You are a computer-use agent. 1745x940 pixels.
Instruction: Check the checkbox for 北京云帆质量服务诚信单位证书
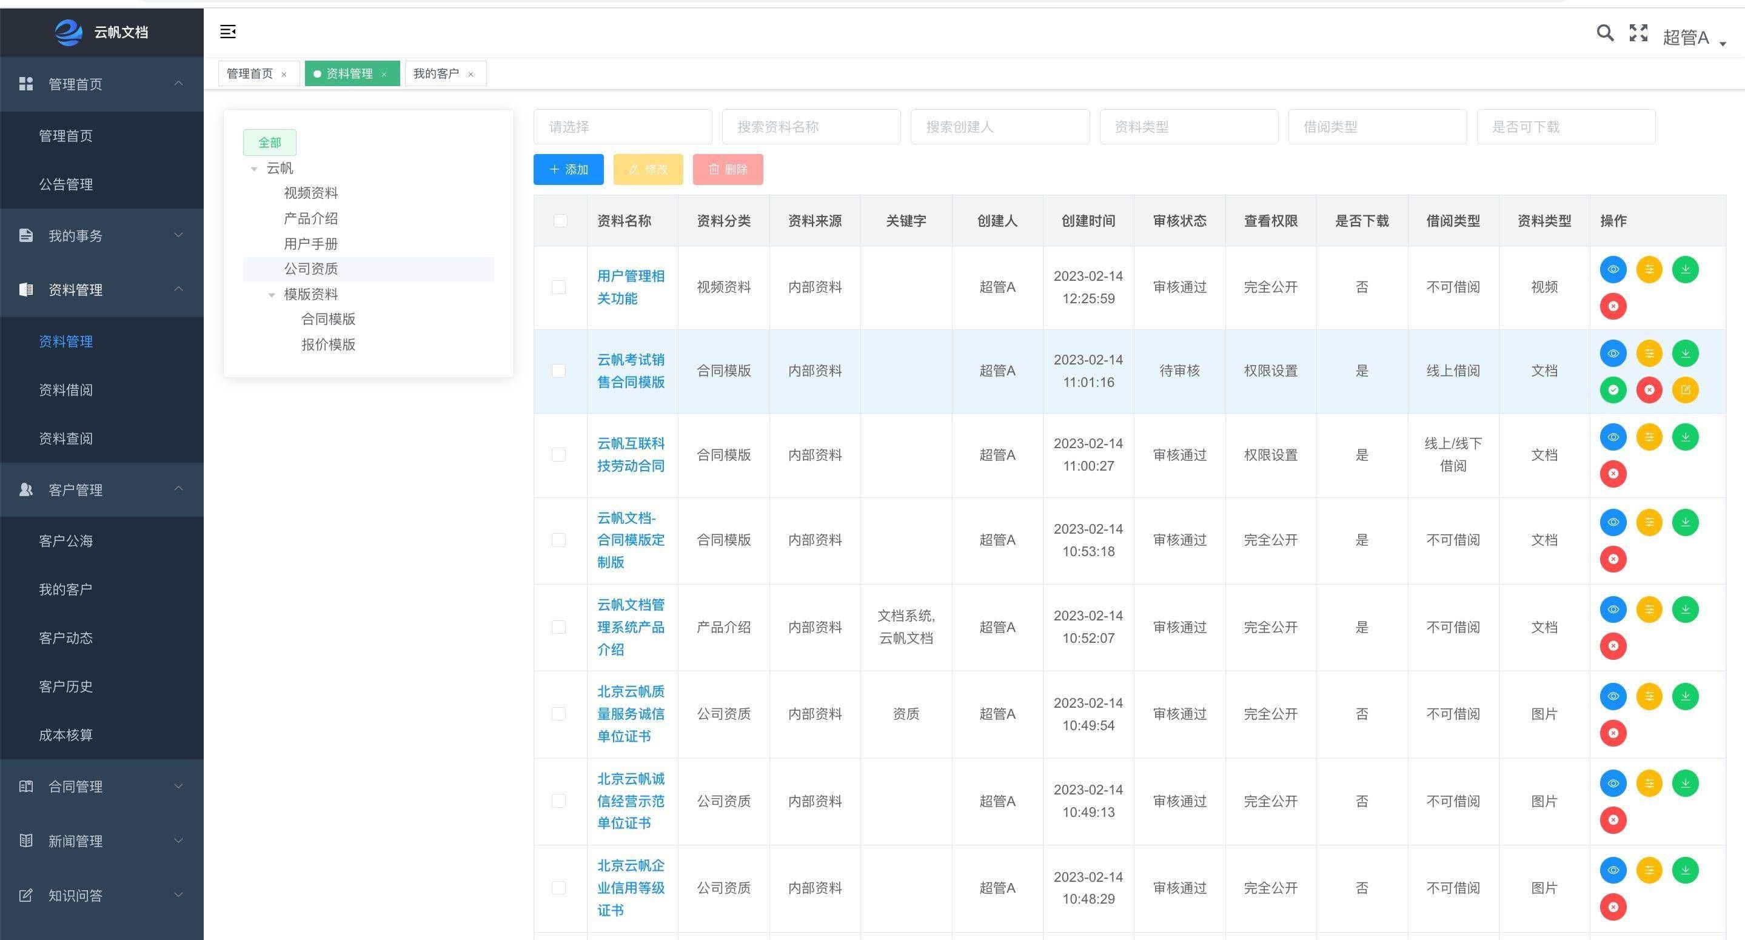point(559,714)
